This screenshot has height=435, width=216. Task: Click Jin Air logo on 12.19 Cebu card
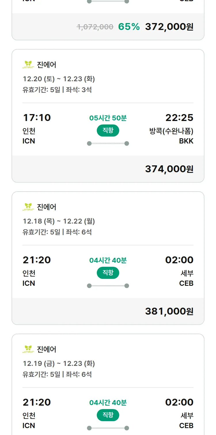click(x=28, y=349)
